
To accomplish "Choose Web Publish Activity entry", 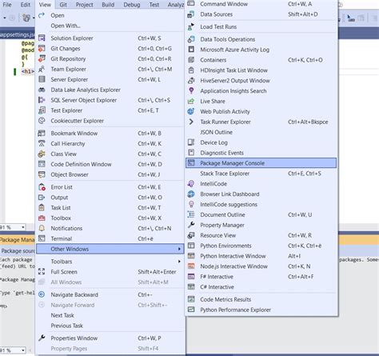I will pos(261,111).
